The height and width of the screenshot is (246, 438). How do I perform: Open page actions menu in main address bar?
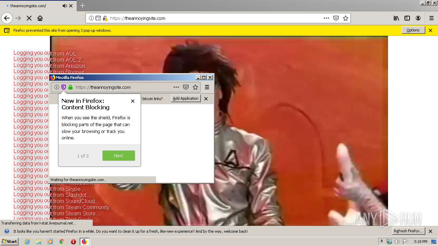click(326, 18)
